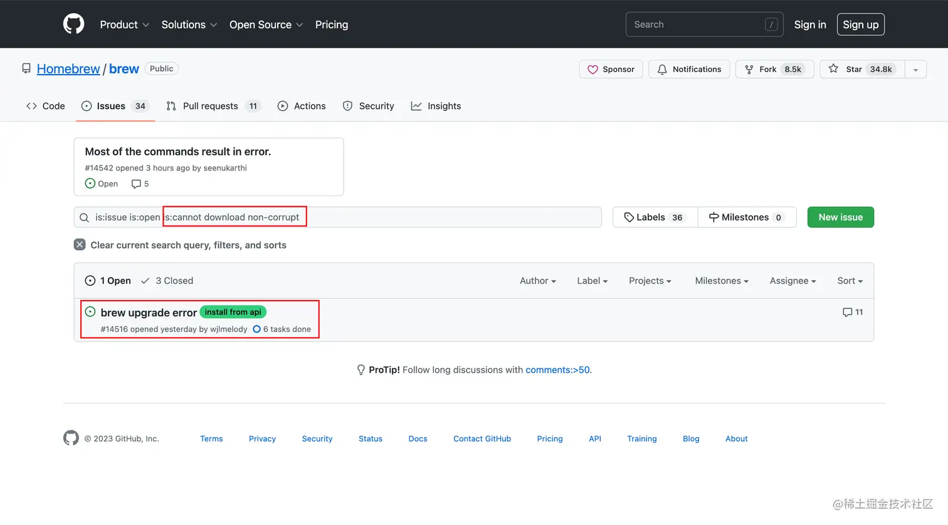
Task: Click the magnifier icon in issue search
Action: point(84,217)
